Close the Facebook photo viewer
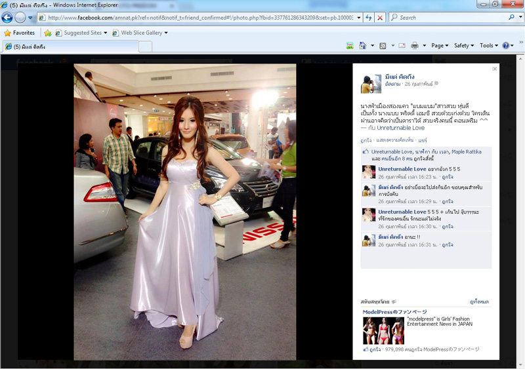Image resolution: width=525 pixels, height=369 pixels. tap(495, 69)
